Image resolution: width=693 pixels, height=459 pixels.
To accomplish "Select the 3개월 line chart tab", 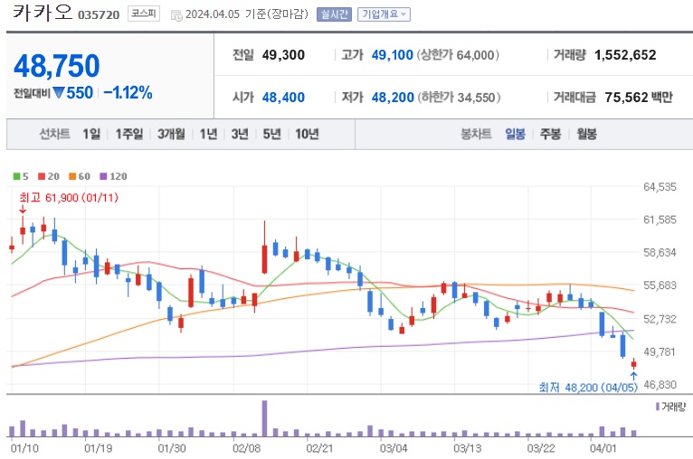I will click(x=171, y=134).
